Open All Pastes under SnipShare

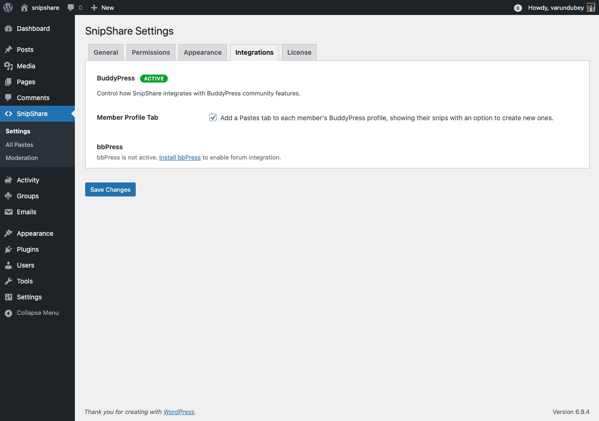tap(18, 145)
